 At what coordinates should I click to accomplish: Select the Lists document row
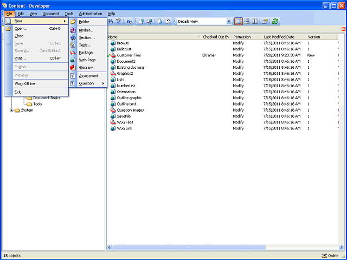(x=223, y=80)
